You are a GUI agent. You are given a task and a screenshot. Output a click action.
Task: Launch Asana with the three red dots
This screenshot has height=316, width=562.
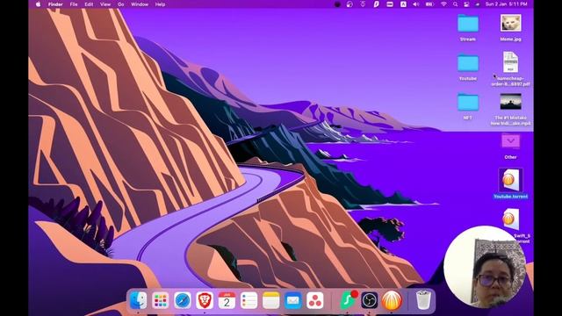[x=315, y=300]
